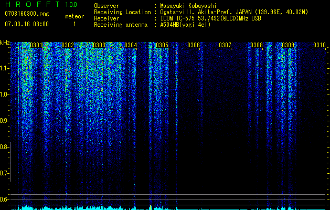330x210 pixels.
Task: Click the 0310 time marker
Action: point(320,45)
